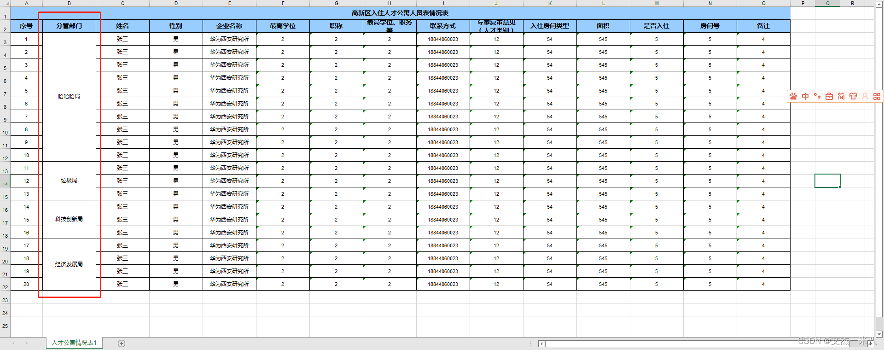The width and height of the screenshot is (884, 350).
Task: Click vertical scrollbar down arrow
Action: point(879,334)
